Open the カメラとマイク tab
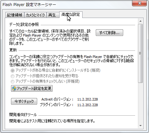149x133 pixels. 35,15
